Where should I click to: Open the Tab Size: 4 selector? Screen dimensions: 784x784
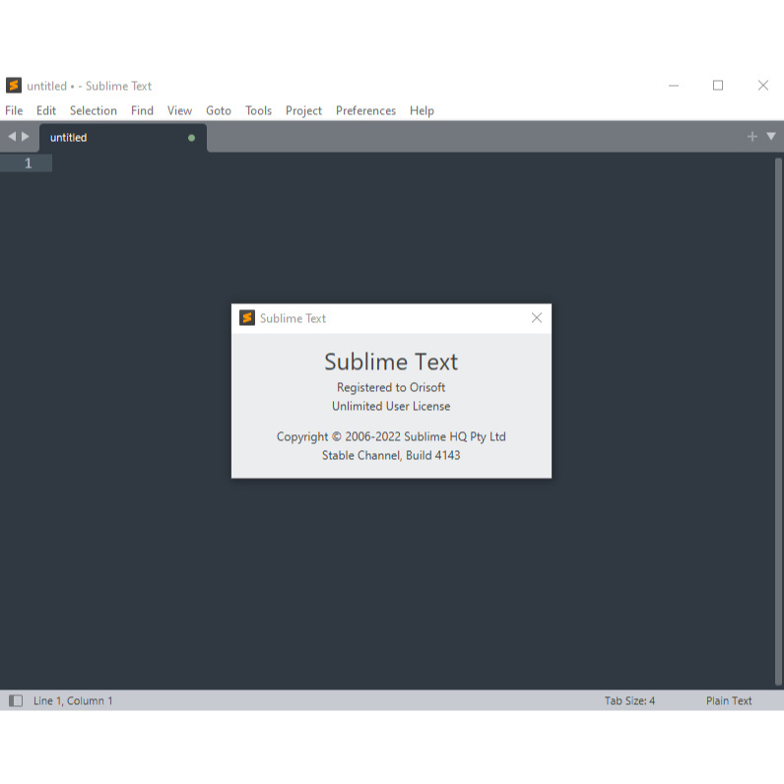point(629,700)
